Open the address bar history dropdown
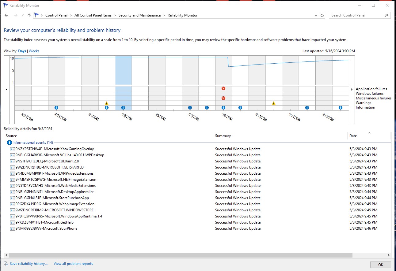The image size is (396, 271). pyautogui.click(x=316, y=15)
